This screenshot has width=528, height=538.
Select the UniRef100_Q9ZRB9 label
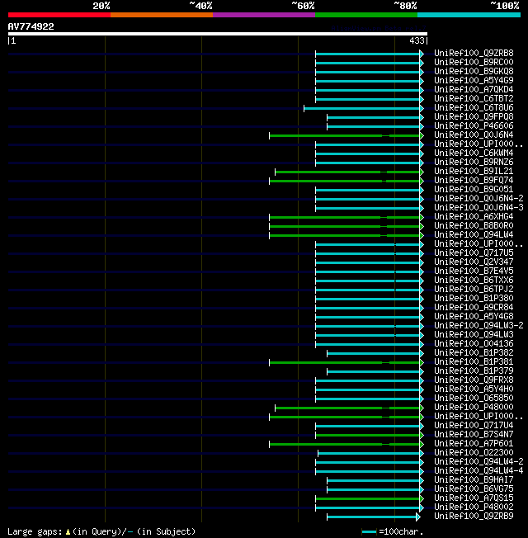point(474,517)
